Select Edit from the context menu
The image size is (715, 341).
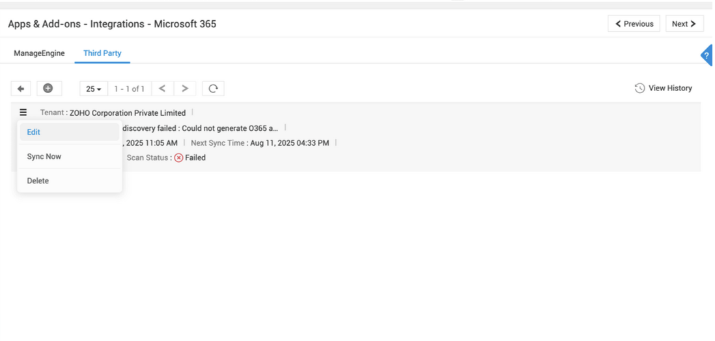click(x=34, y=132)
